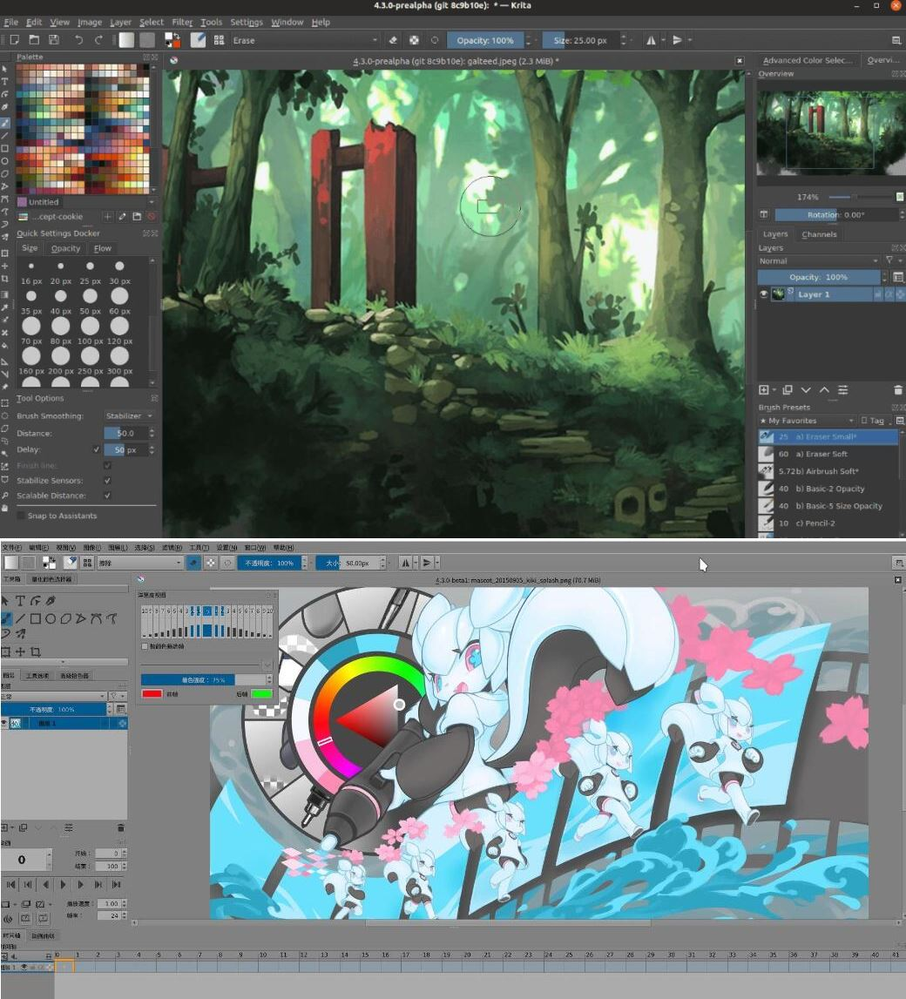Click the redo arrow in top toolbar
The image size is (906, 999).
[x=98, y=40]
